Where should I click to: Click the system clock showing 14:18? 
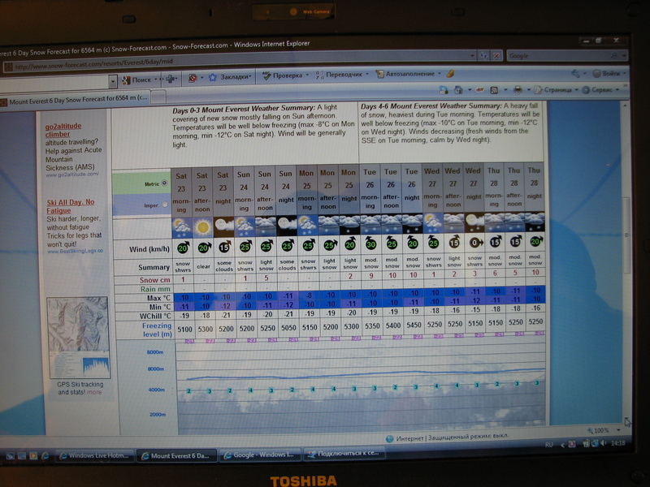click(618, 442)
